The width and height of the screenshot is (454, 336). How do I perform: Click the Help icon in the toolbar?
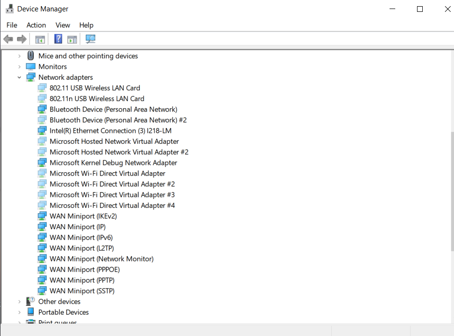coord(58,38)
